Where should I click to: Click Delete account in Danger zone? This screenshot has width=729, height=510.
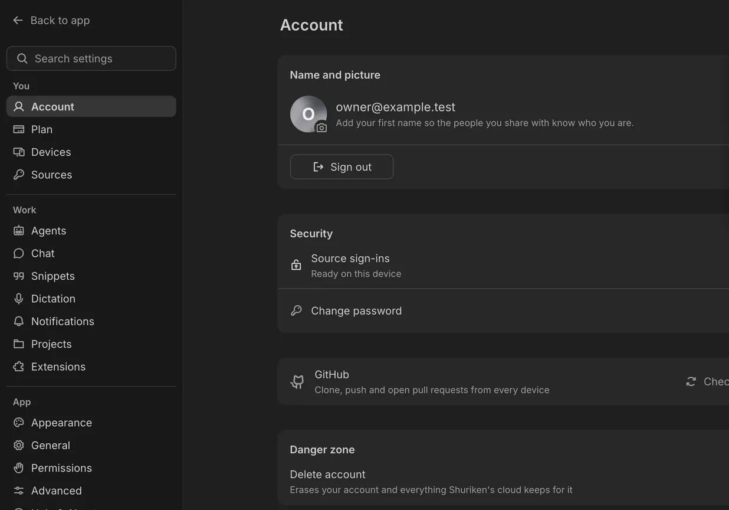(x=327, y=475)
